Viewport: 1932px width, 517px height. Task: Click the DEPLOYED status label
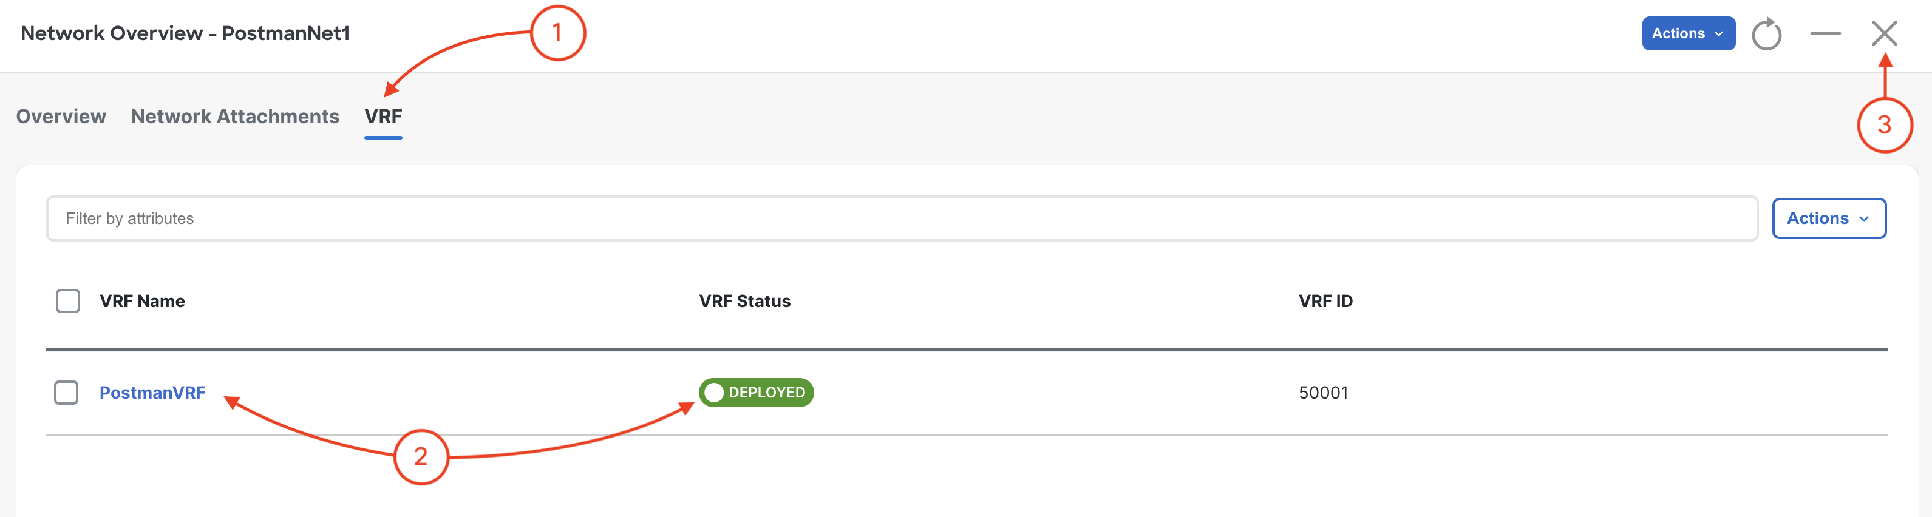point(766,393)
